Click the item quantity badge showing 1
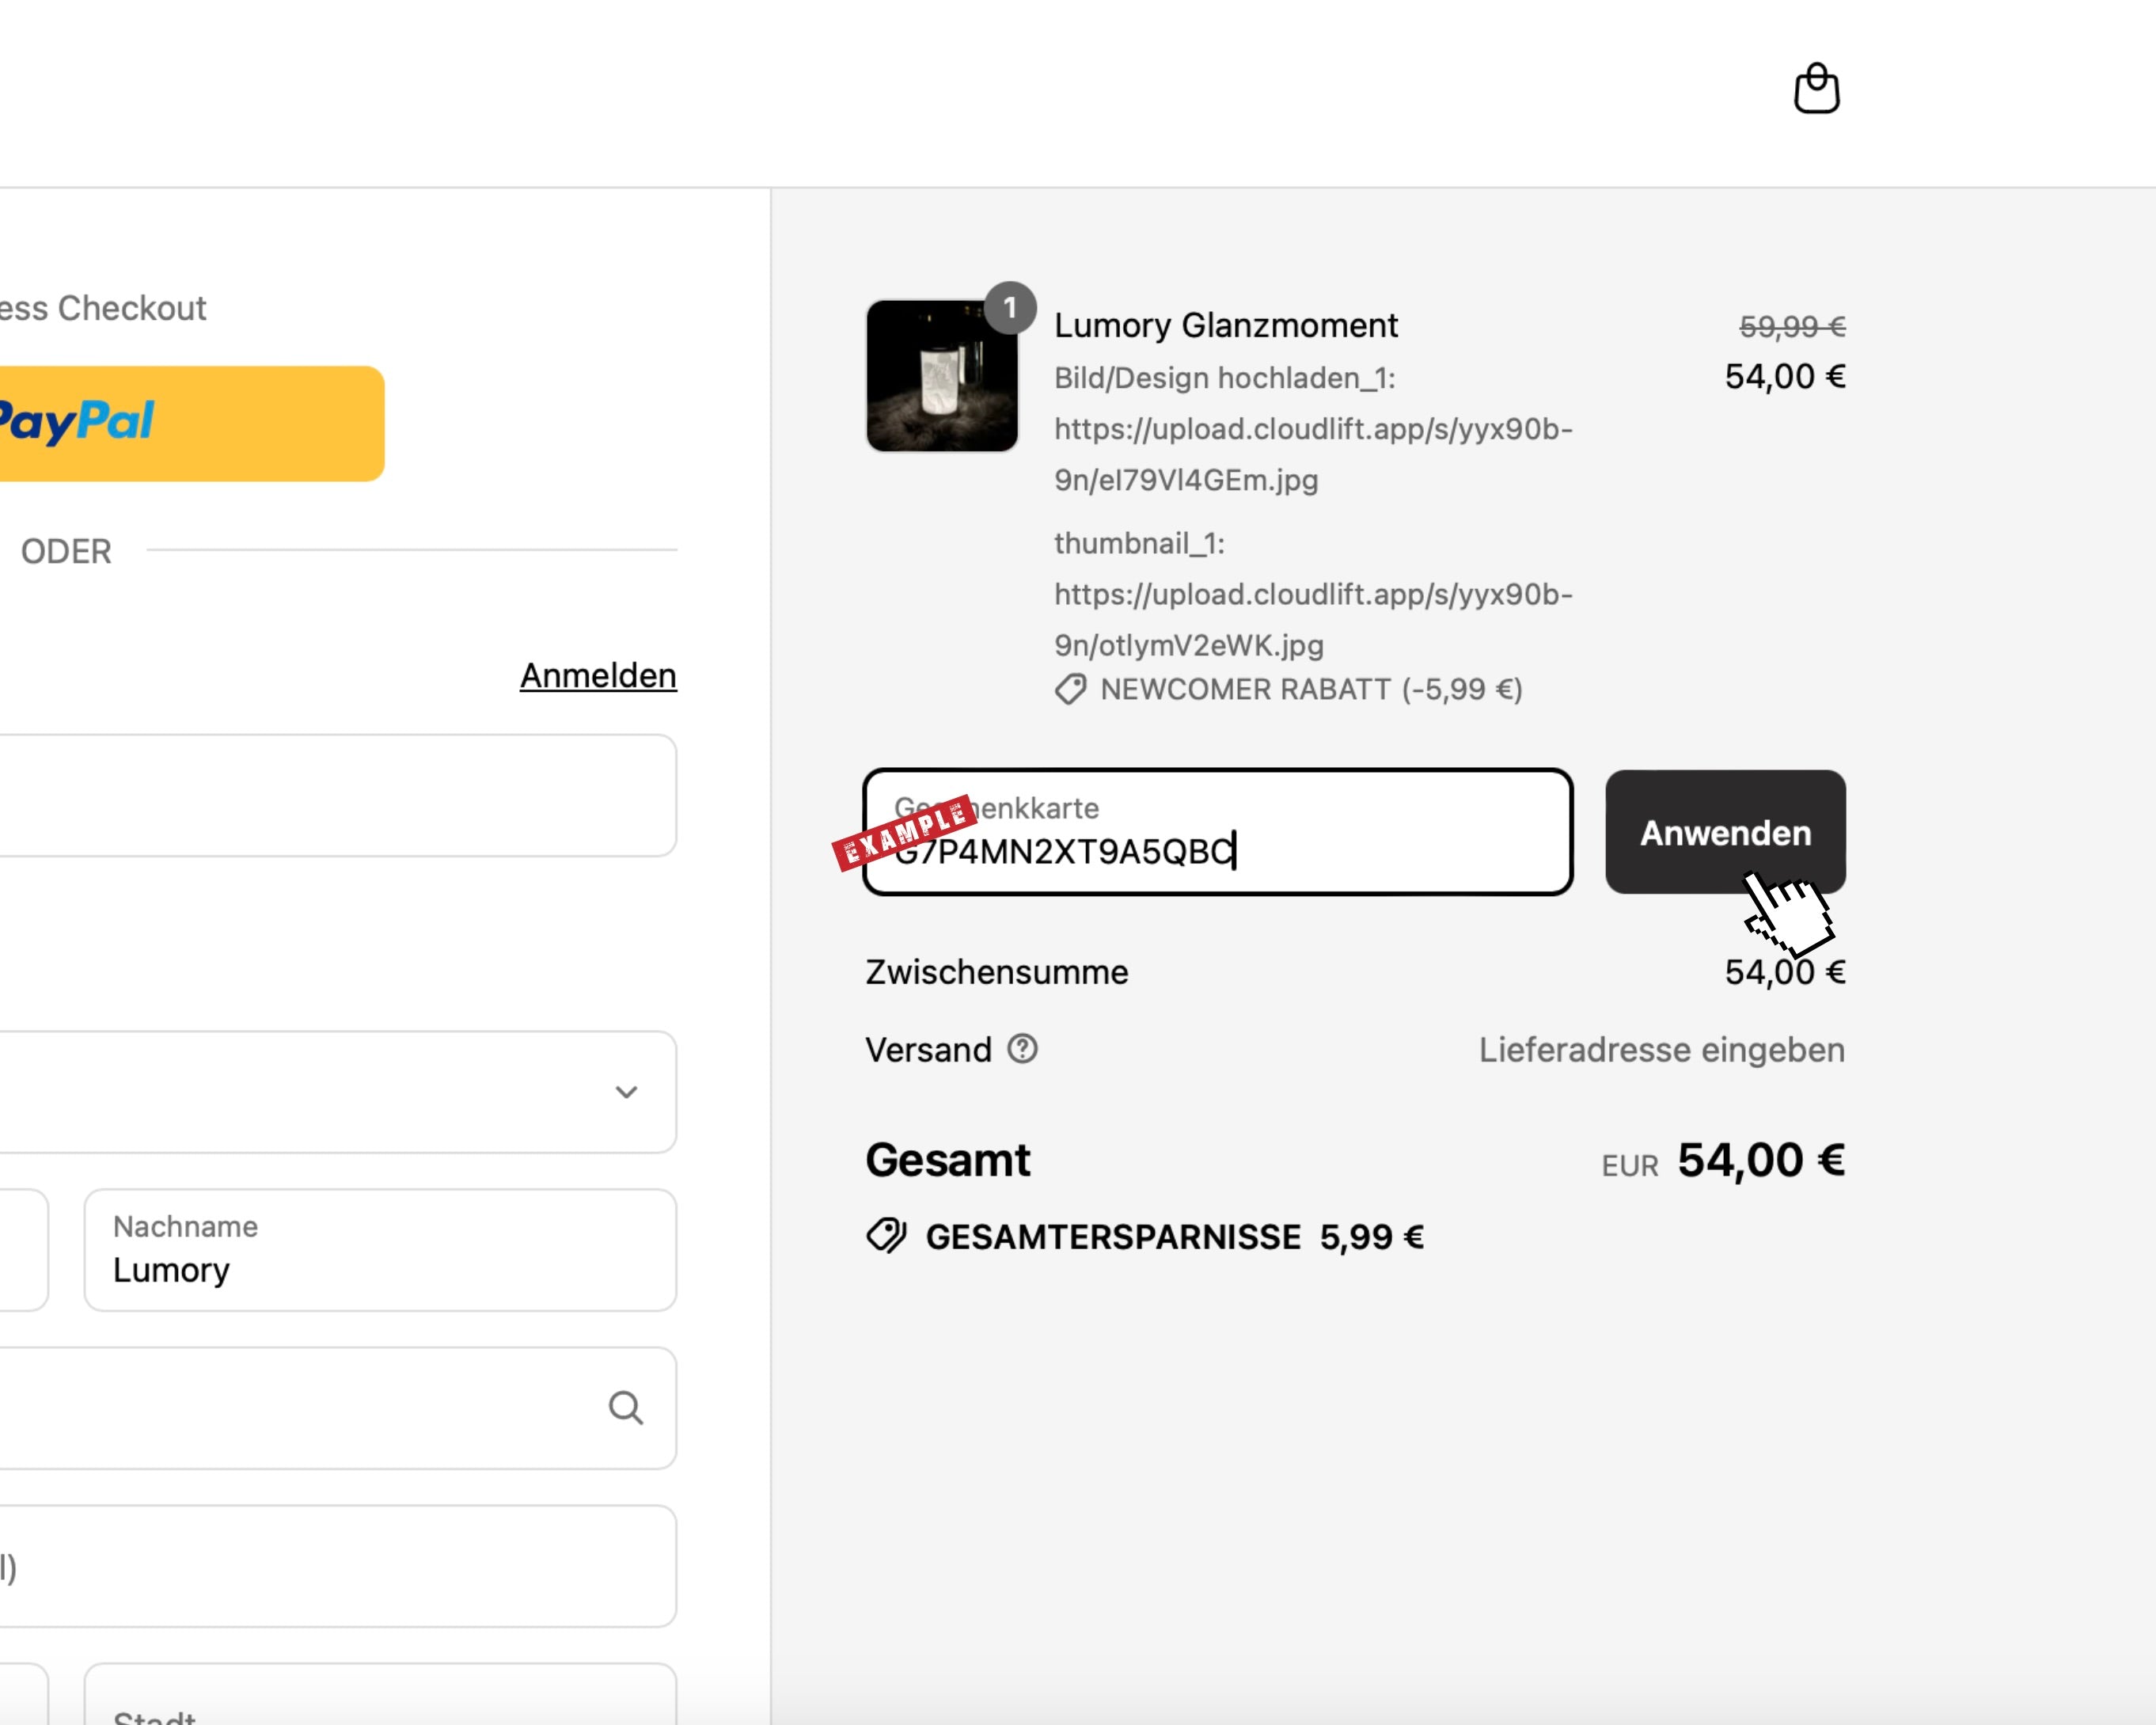This screenshot has height=1725, width=2156. (1010, 308)
